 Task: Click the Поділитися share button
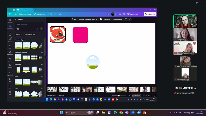tap(150, 14)
